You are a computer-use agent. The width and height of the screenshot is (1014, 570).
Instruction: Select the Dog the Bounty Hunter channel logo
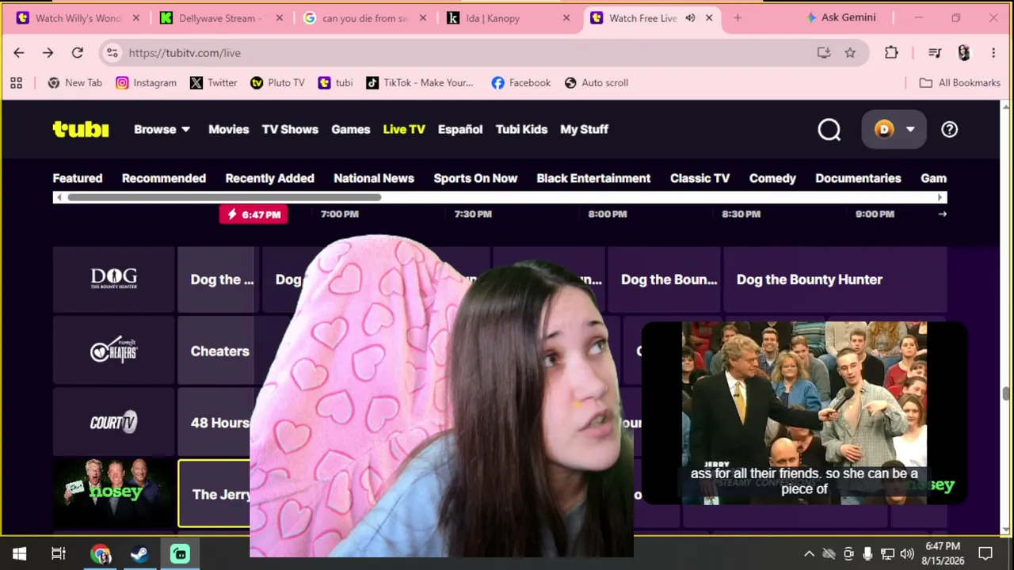pyautogui.click(x=114, y=279)
